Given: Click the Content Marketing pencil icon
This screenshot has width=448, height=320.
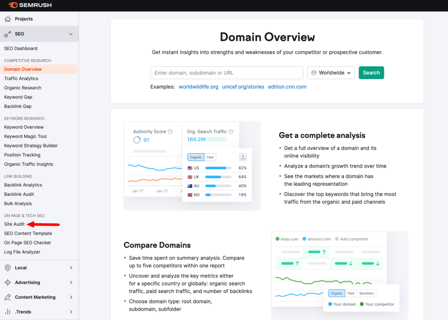Looking at the screenshot, I should tap(8, 297).
